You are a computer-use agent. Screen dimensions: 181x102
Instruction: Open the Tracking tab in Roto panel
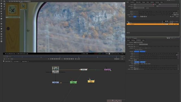[157, 2]
